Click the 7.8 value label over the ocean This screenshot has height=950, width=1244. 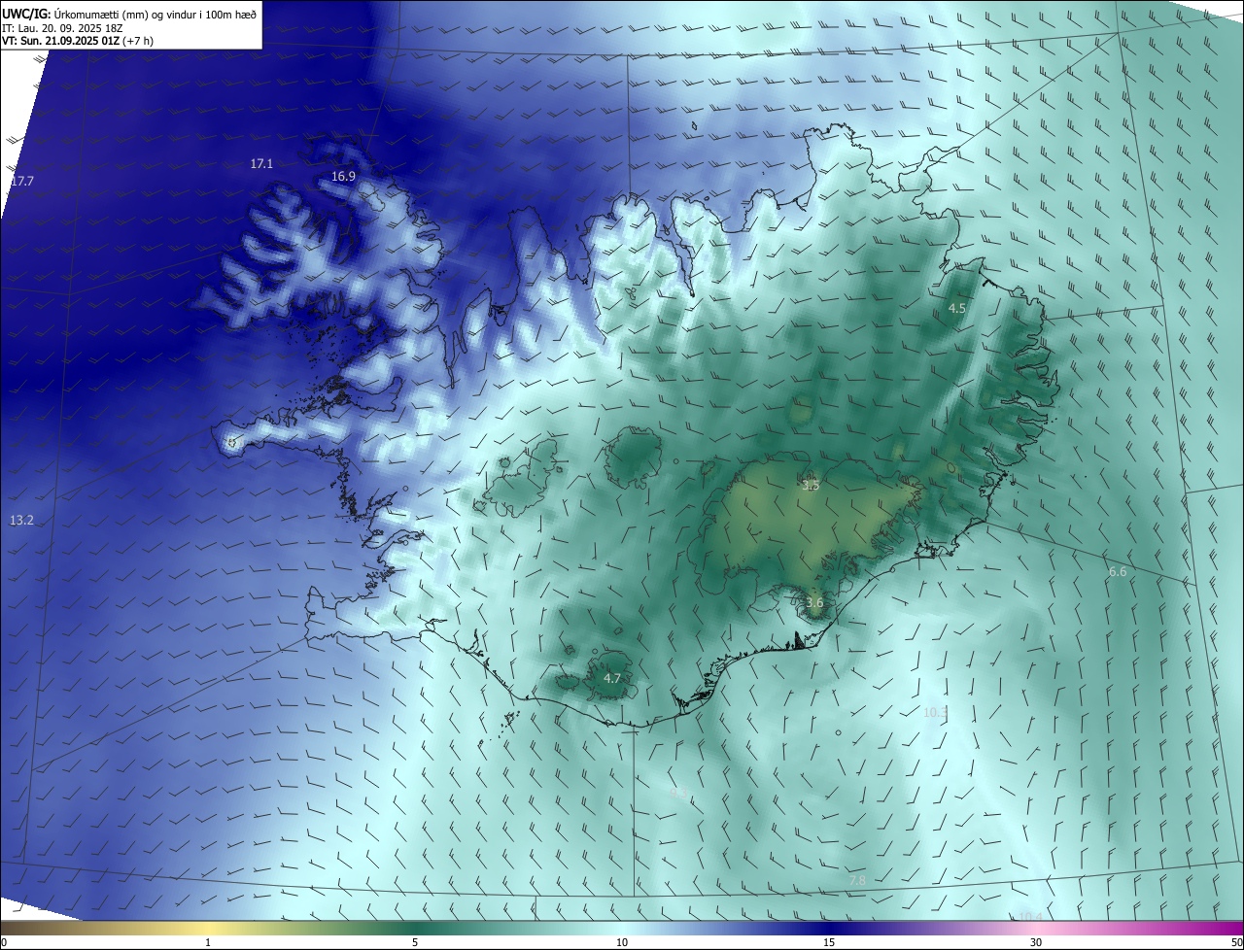[x=857, y=880]
